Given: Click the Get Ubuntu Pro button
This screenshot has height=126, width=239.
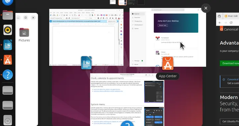Looking at the screenshot, I should pyautogui.click(x=229, y=121).
